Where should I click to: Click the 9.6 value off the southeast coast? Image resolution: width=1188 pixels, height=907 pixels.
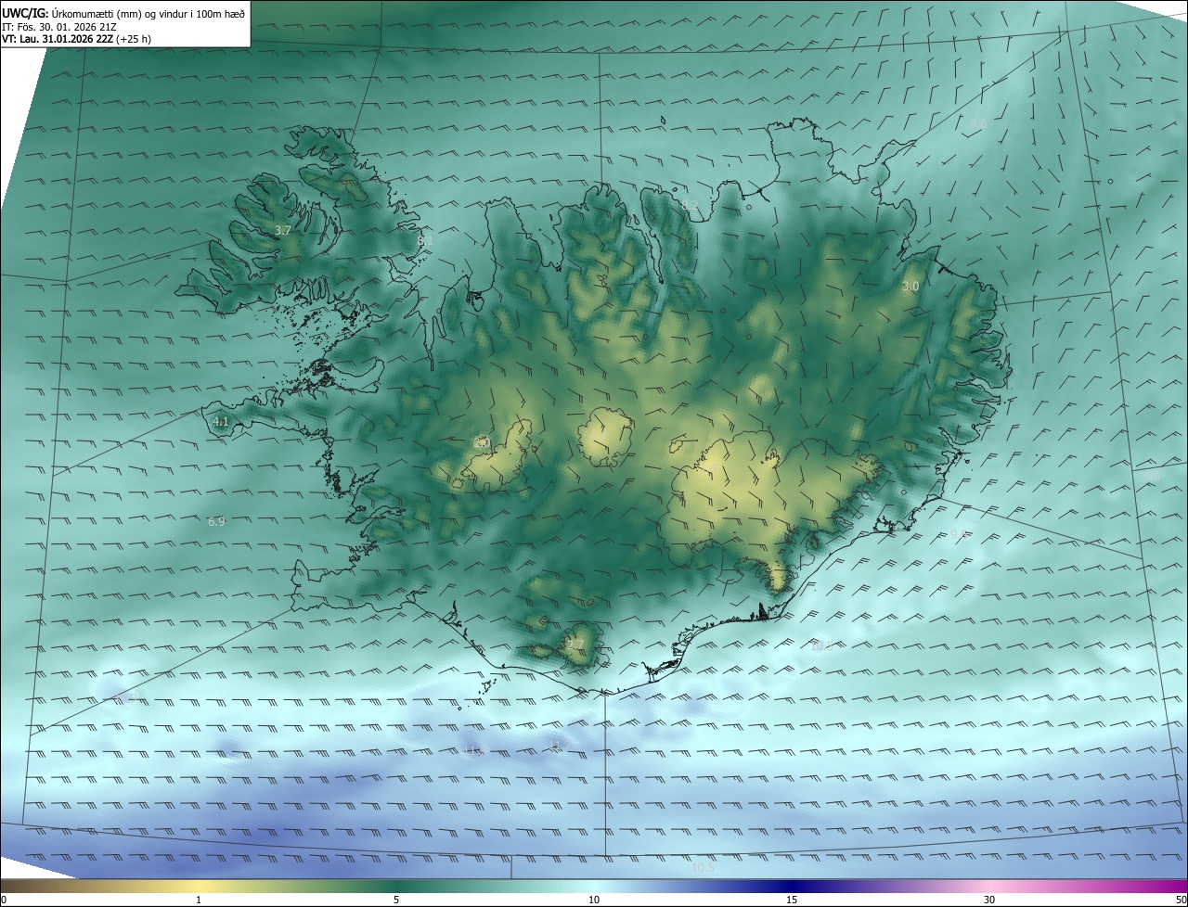click(x=959, y=535)
